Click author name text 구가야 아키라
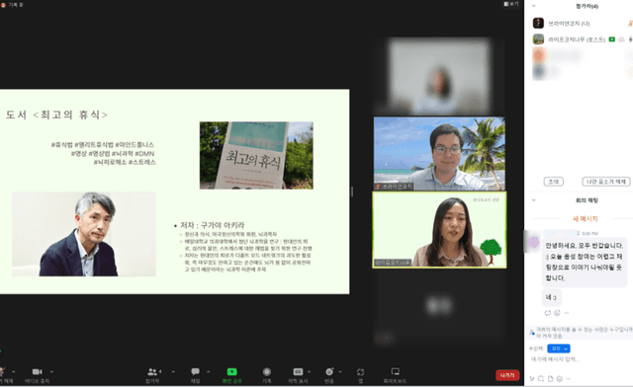 [x=223, y=225]
